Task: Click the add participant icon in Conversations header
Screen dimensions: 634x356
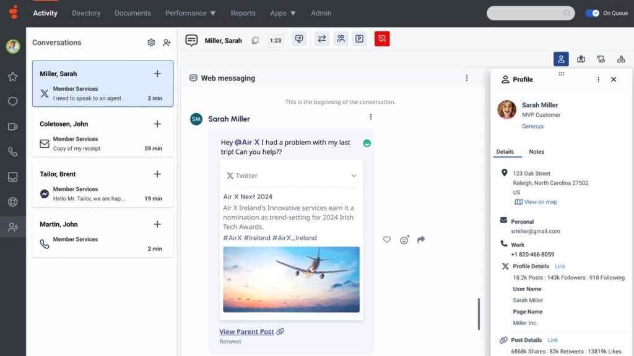Action: (167, 43)
